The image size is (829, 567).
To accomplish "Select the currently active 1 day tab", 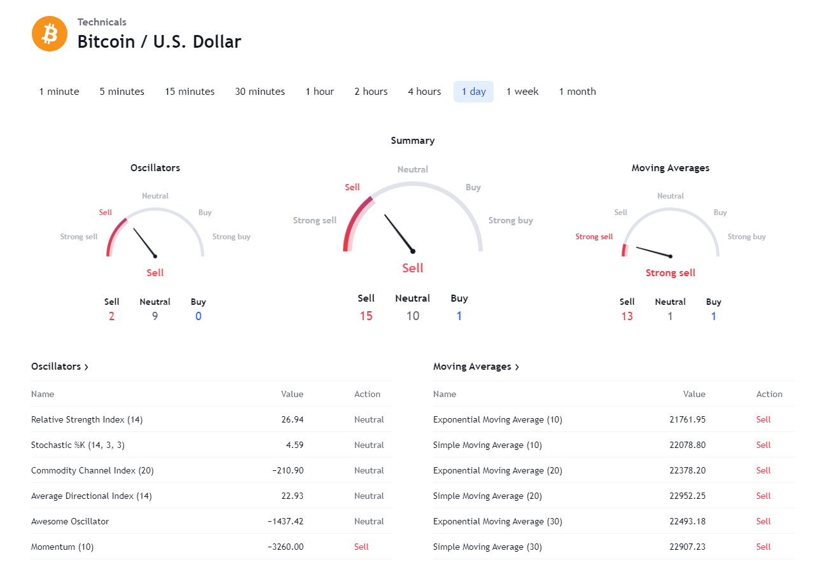I will coord(473,91).
